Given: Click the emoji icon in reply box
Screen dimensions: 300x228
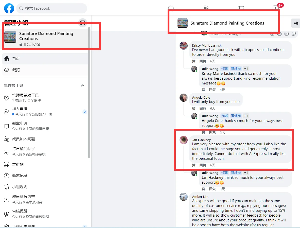Looking at the screenshot, I should pyautogui.click(x=272, y=34).
